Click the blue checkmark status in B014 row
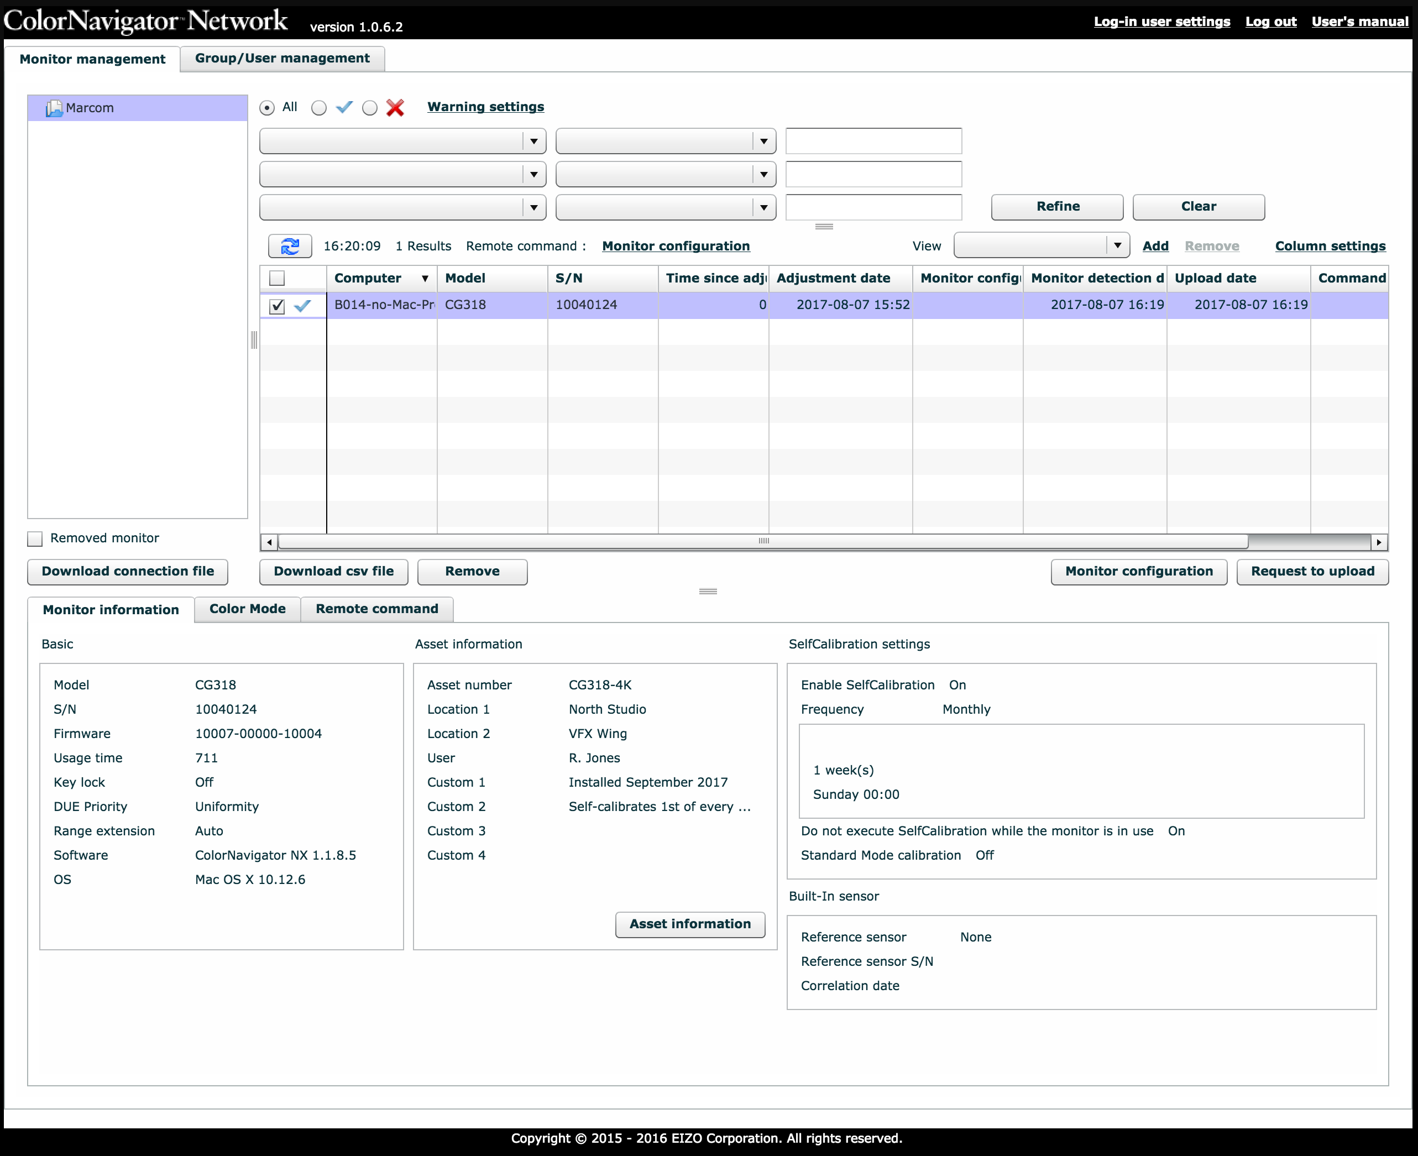The image size is (1418, 1156). click(x=303, y=305)
